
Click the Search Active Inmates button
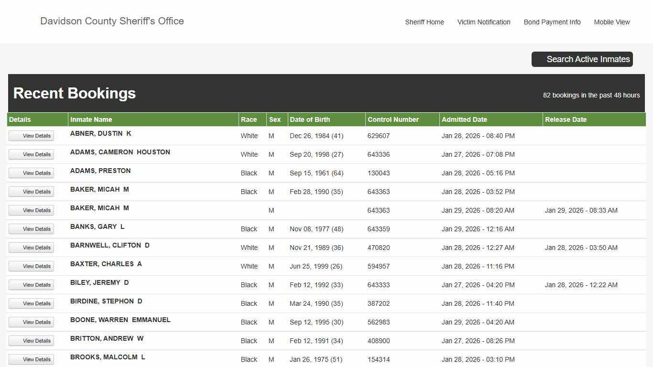coord(582,59)
